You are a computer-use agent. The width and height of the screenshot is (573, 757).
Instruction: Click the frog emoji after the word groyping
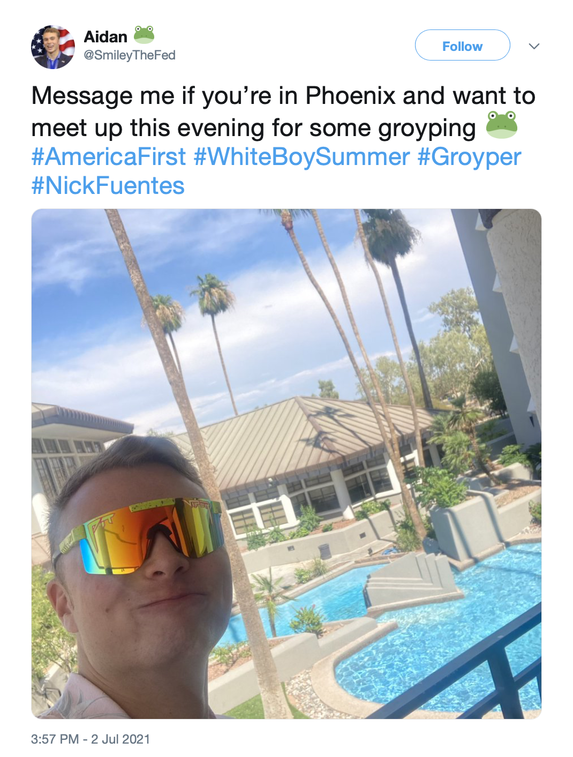click(x=501, y=125)
